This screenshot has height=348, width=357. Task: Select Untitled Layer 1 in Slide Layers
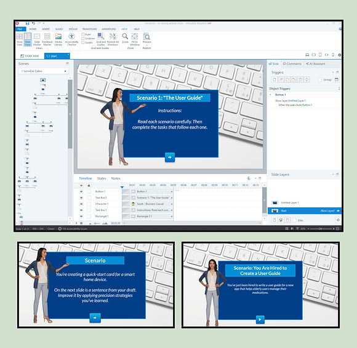[304, 202]
